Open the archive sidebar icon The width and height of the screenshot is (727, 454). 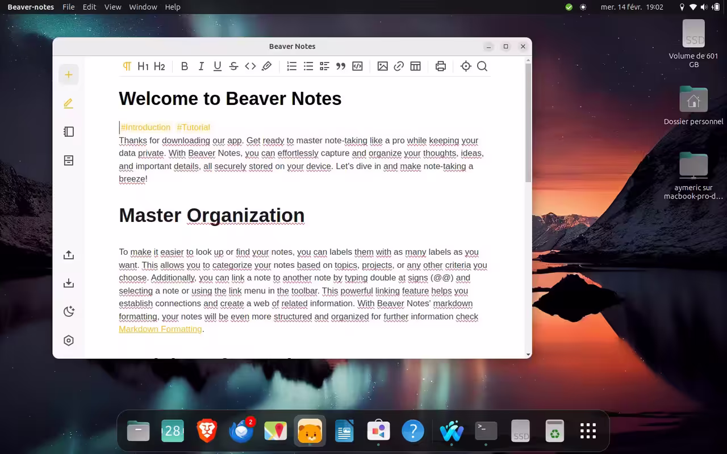[69, 161]
